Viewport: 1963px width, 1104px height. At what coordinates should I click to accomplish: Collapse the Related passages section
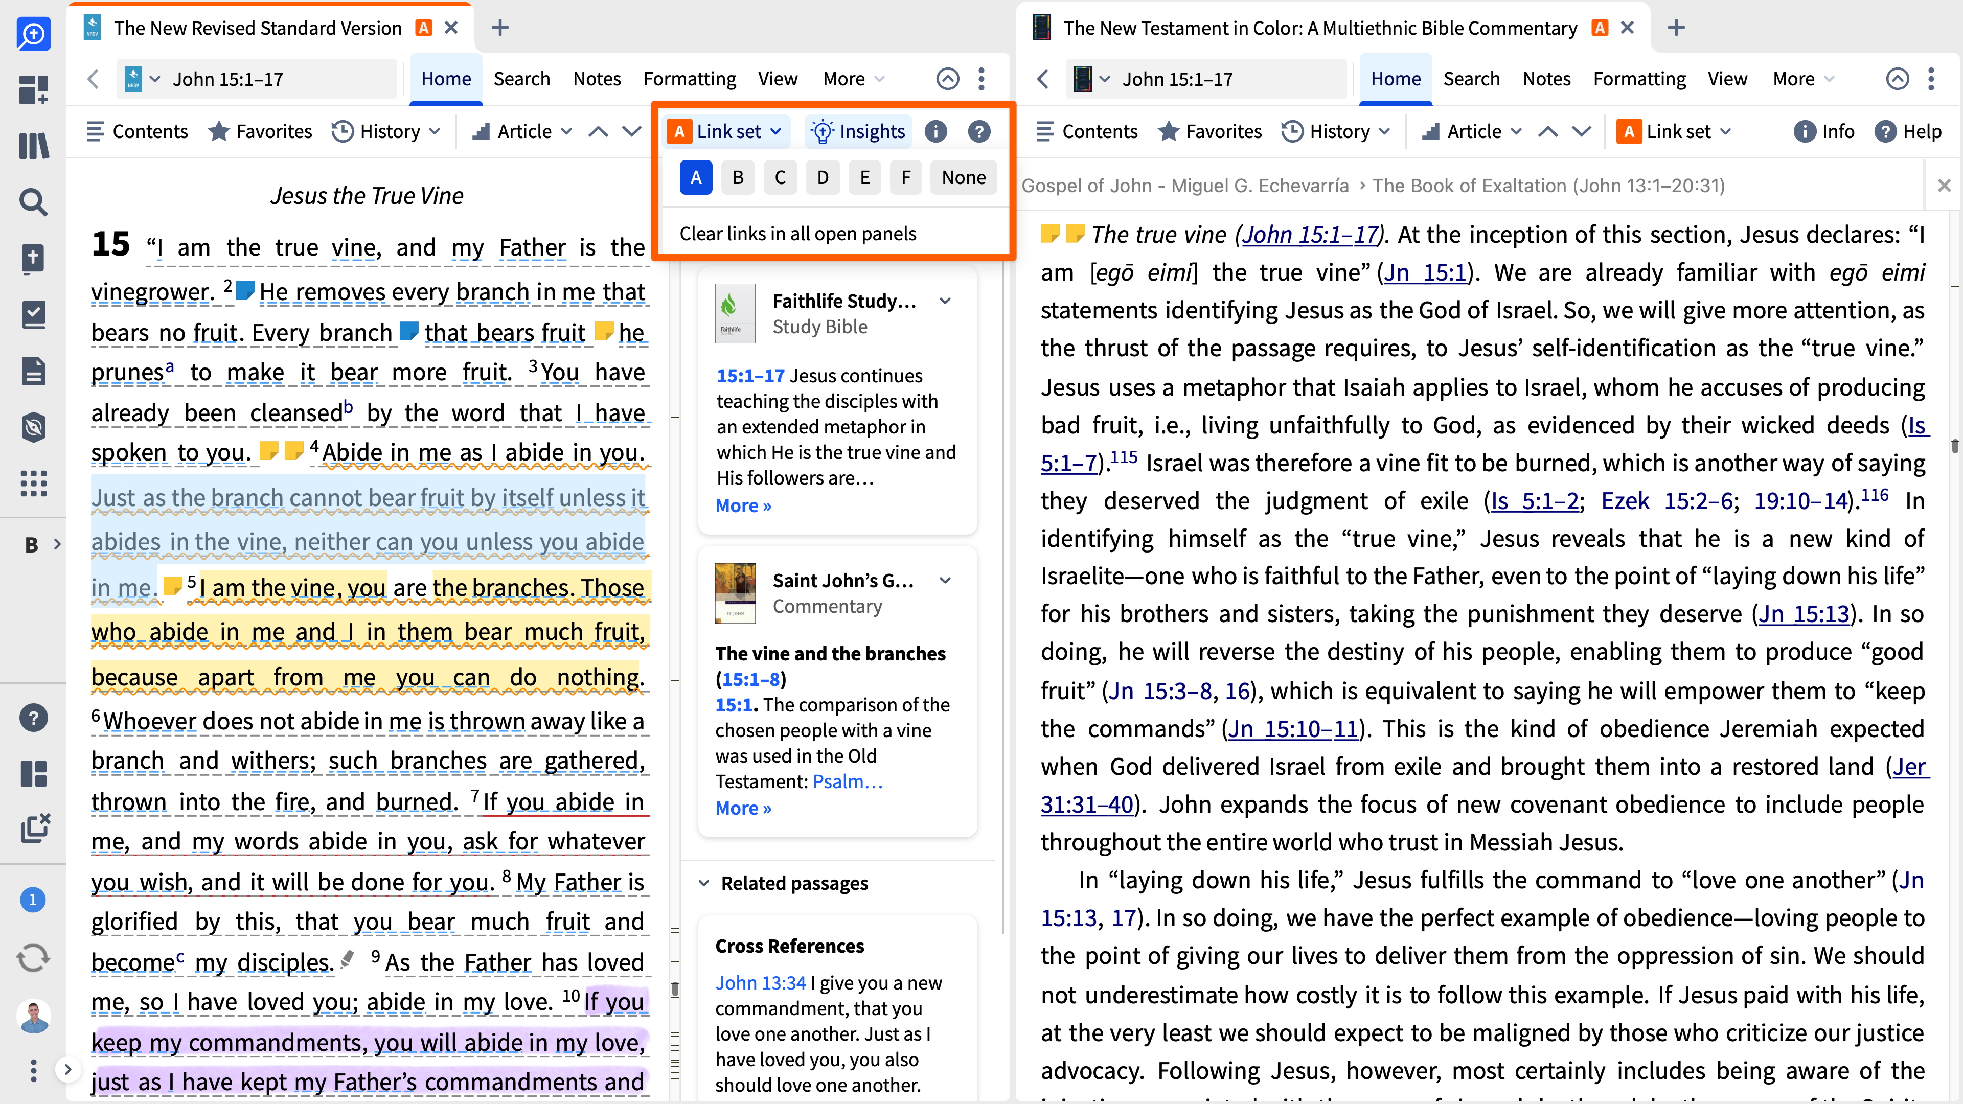[x=704, y=883]
